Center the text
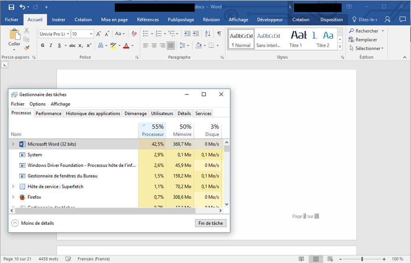411x263 pixels. coord(154,46)
